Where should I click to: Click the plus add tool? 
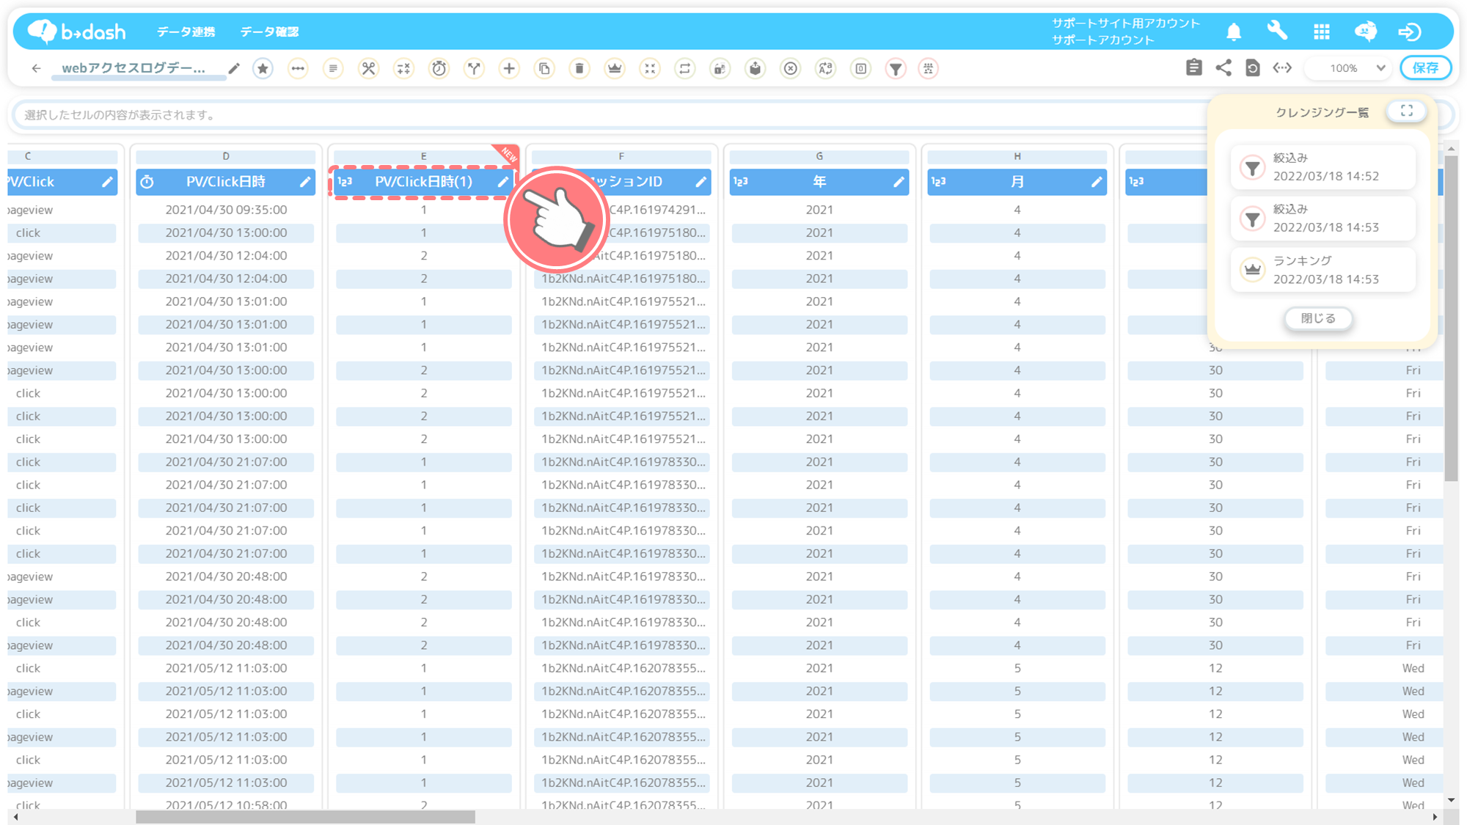tap(509, 68)
